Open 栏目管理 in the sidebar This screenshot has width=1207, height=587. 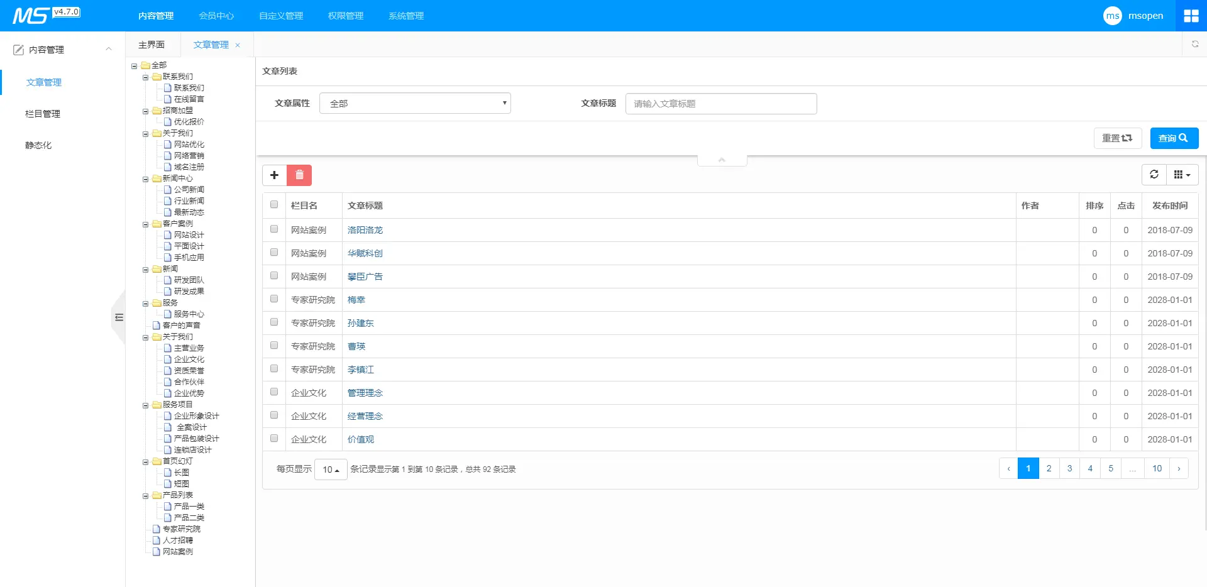(x=43, y=114)
